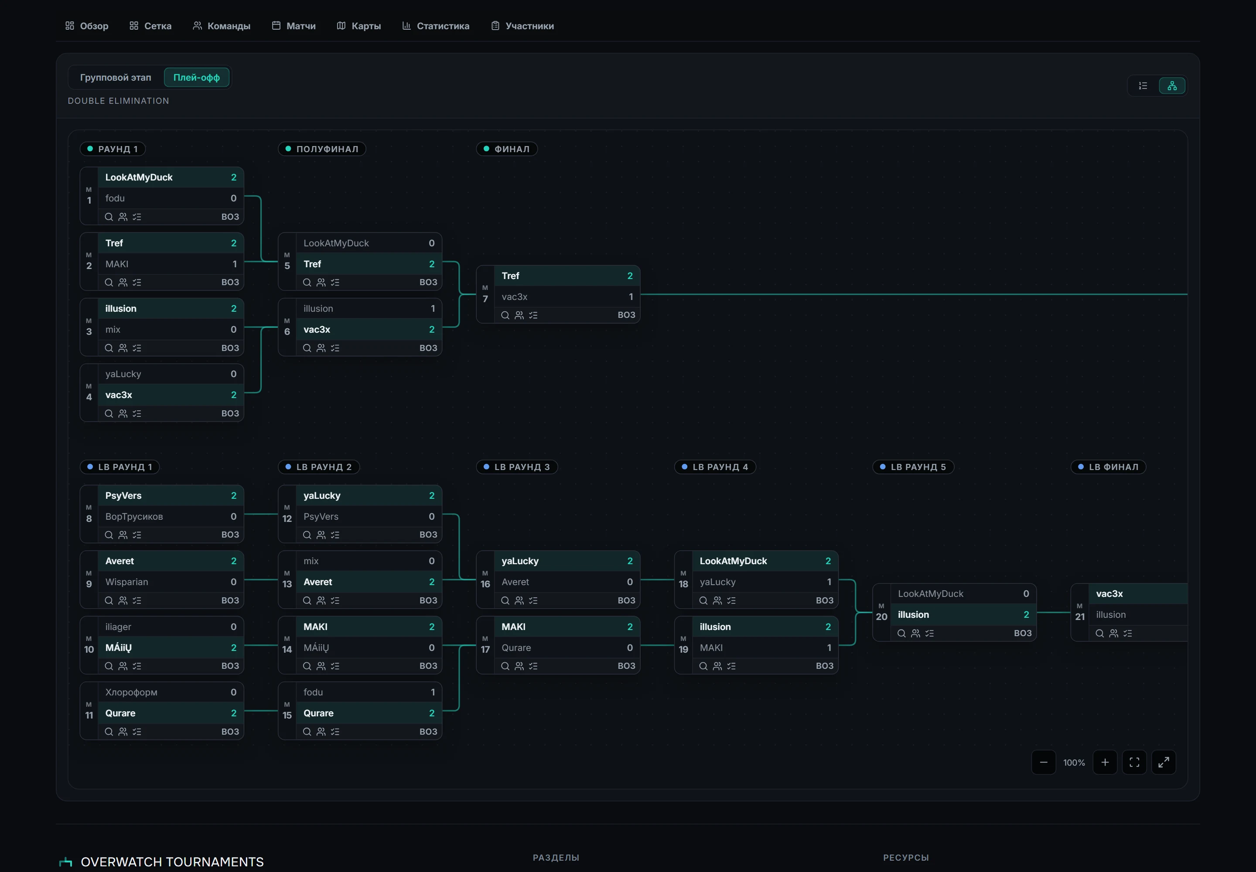Switch to the Матчи tab
The image size is (1256, 872).
click(294, 26)
